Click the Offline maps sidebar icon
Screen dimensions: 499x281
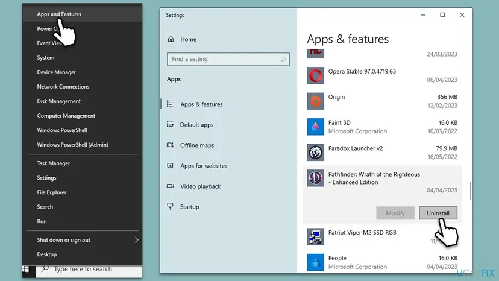(171, 145)
